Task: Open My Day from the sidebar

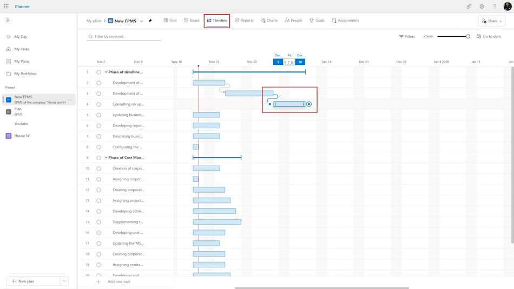Action: [x=21, y=37]
